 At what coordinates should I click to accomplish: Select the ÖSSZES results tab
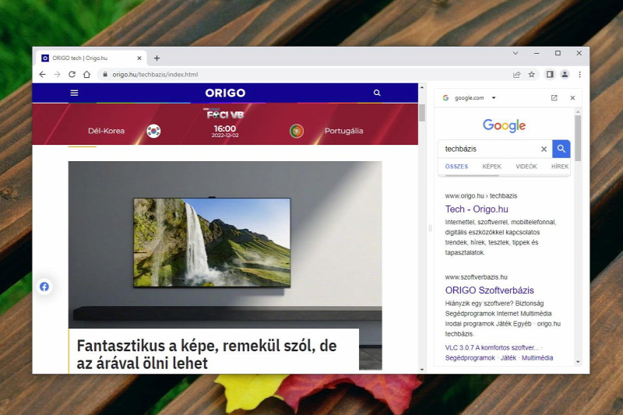point(456,167)
